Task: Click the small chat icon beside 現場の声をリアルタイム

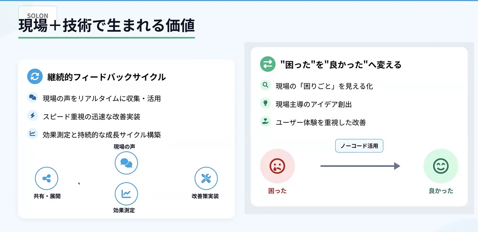Action: [32, 97]
